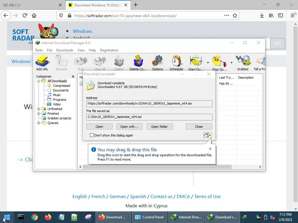Click the Contact us footer link
Screen dimensions: 298x223
pyautogui.click(x=161, y=197)
